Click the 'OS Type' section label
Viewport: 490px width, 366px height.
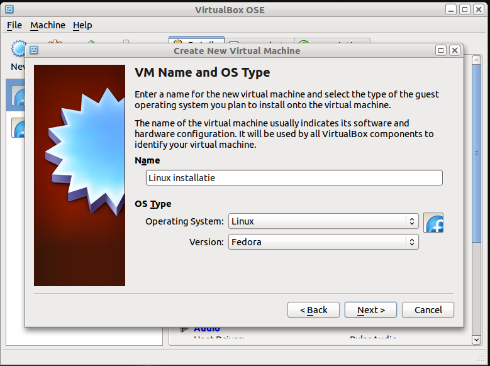tap(153, 204)
